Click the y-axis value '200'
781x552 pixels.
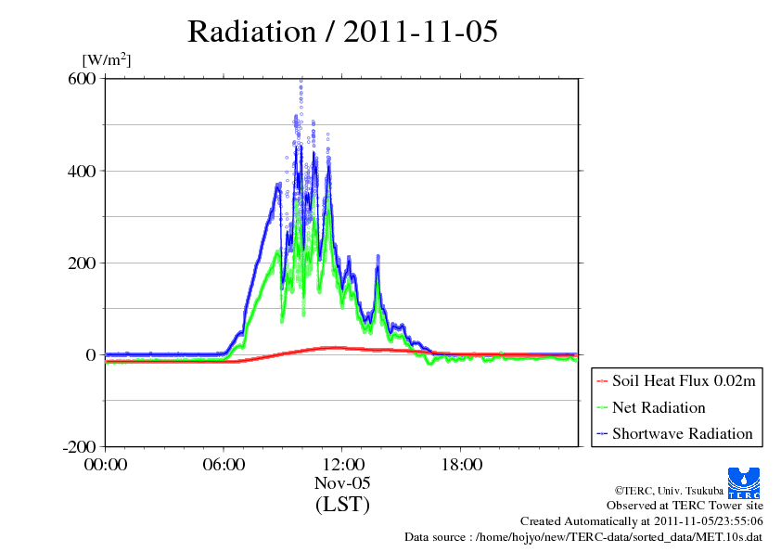(82, 263)
